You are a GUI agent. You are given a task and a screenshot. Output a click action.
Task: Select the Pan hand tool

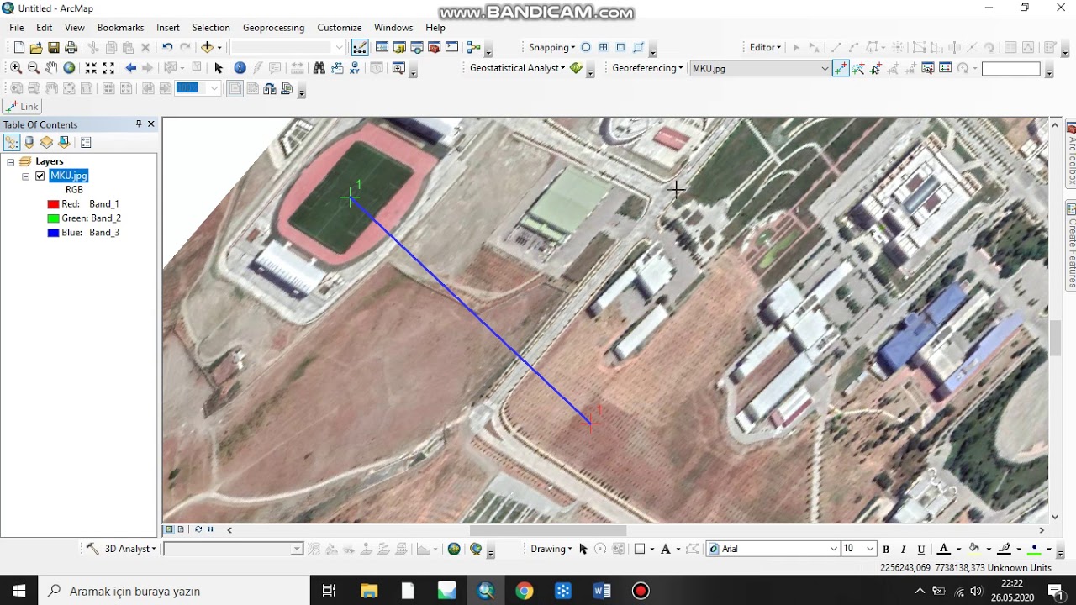(x=51, y=68)
